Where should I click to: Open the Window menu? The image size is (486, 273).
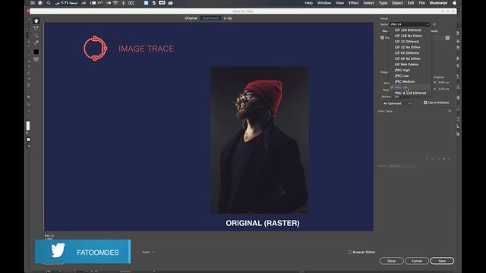[x=324, y=3]
